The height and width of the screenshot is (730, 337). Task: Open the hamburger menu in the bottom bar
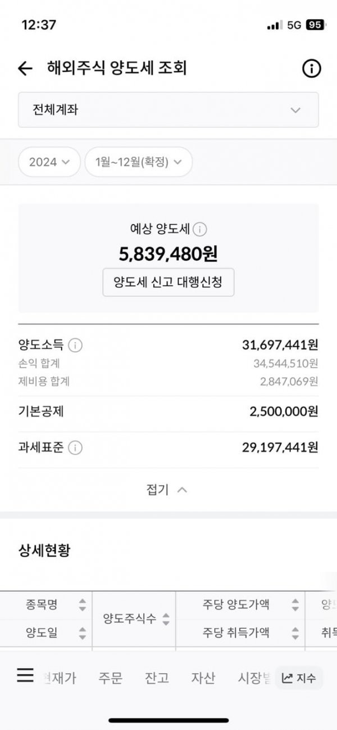pyautogui.click(x=25, y=675)
